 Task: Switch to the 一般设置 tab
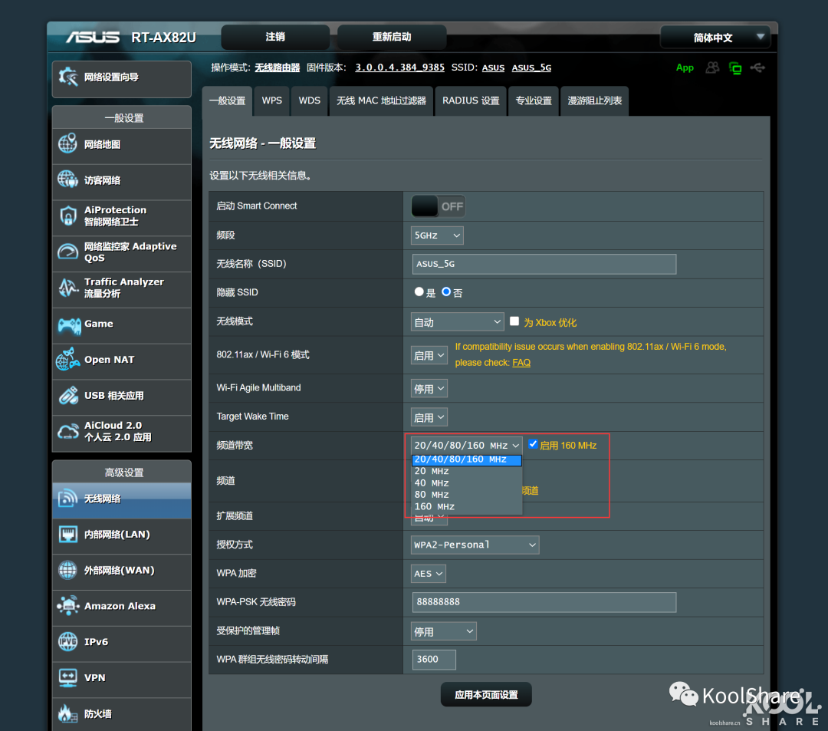pos(228,101)
